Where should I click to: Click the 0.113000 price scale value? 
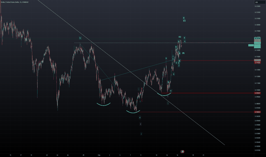[x=257, y=70]
